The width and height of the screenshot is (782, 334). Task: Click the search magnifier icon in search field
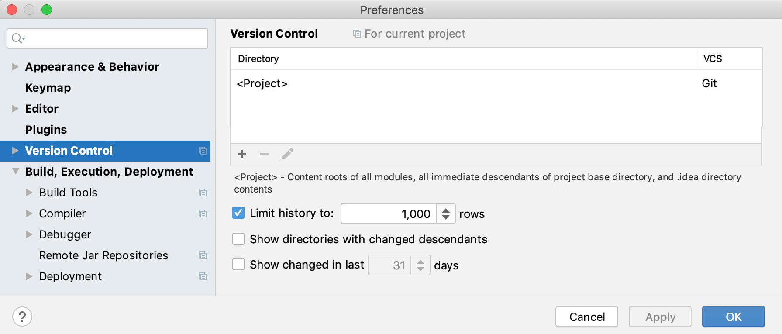17,38
